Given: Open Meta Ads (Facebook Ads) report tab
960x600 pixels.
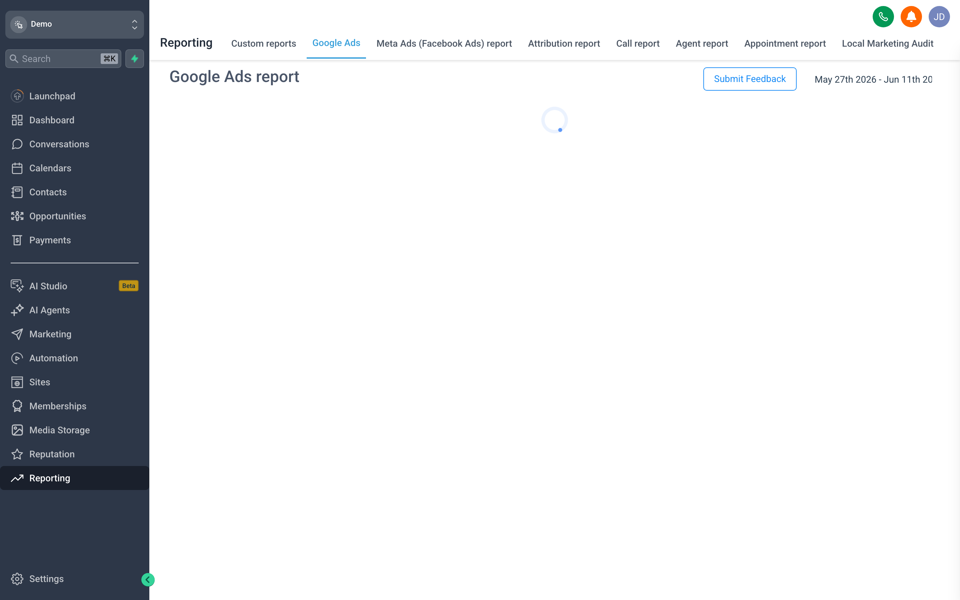Looking at the screenshot, I should pyautogui.click(x=444, y=43).
